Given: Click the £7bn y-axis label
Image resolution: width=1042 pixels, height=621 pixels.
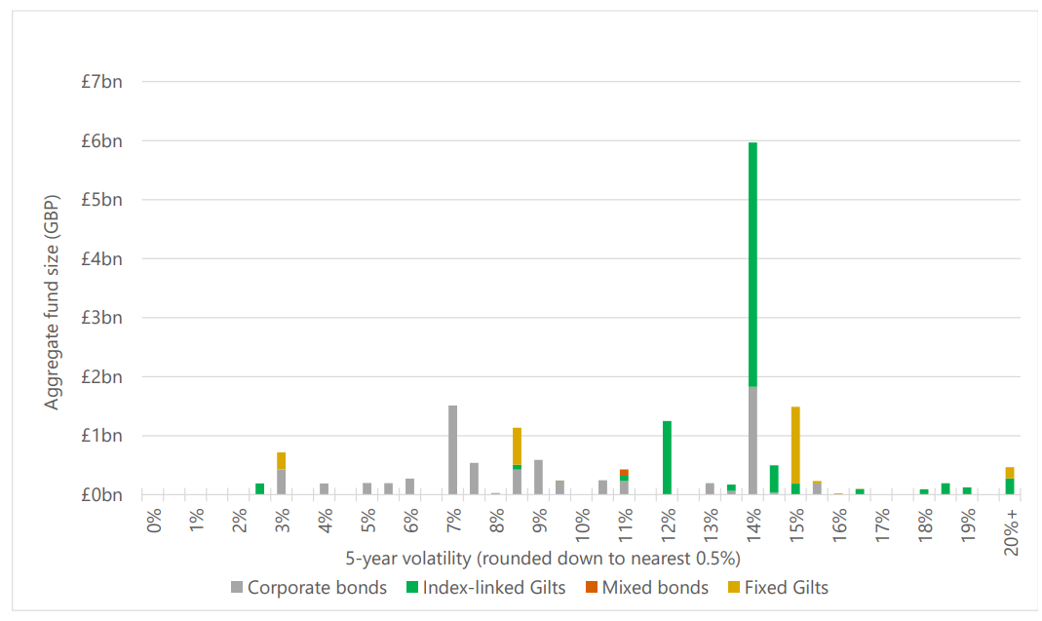Looking at the screenshot, I should pyautogui.click(x=101, y=82).
